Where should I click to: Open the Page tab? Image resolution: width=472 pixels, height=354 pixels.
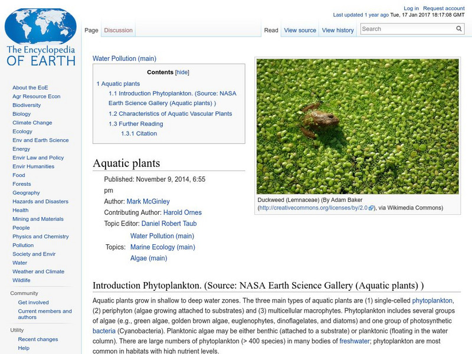pos(92,30)
